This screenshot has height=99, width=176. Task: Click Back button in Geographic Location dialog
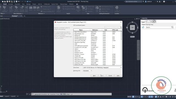tap(94, 76)
